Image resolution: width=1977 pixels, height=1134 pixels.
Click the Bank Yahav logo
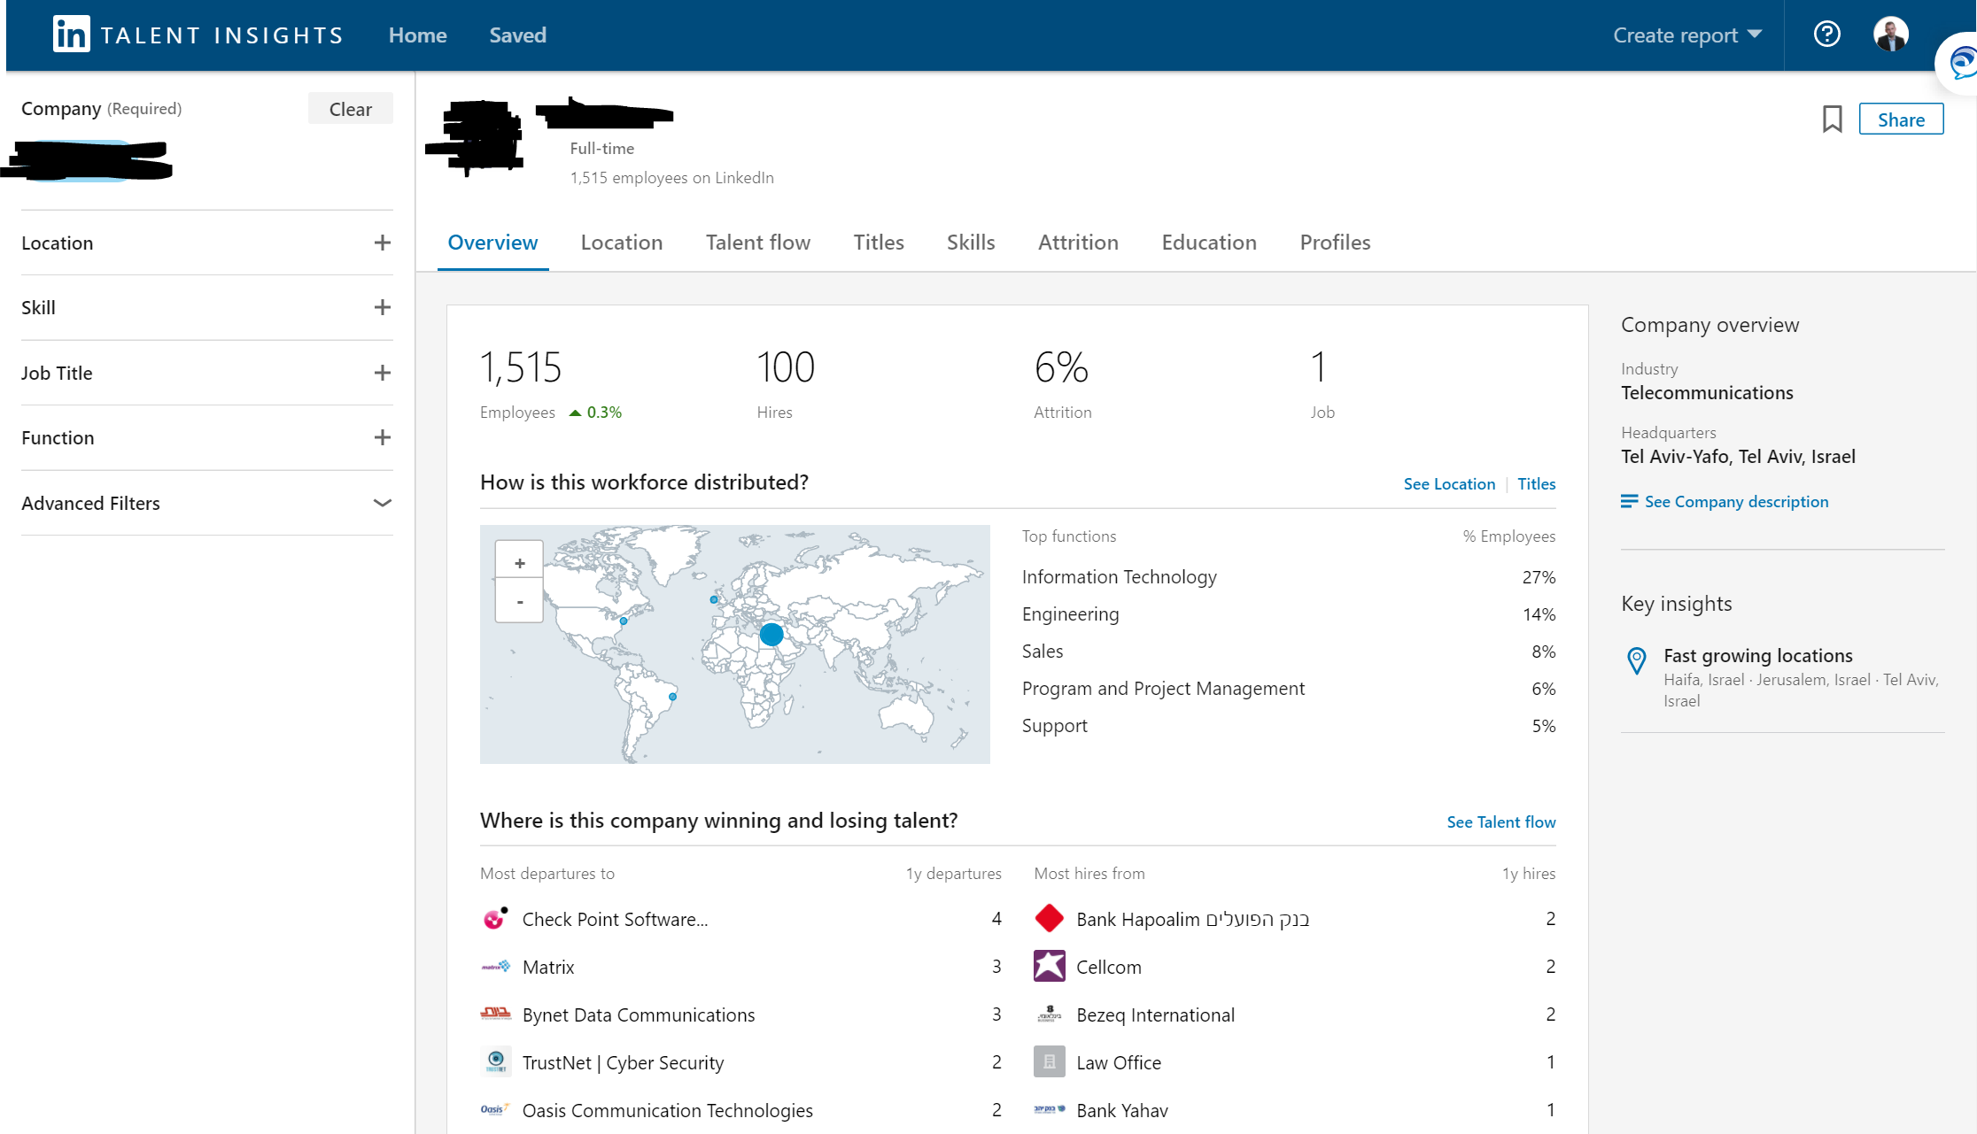pos(1049,1109)
